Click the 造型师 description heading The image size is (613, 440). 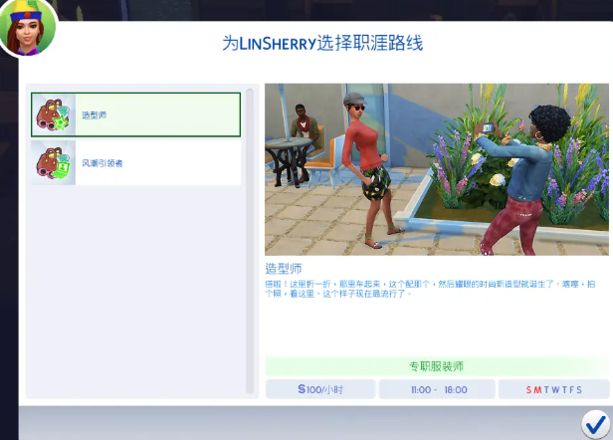pyautogui.click(x=284, y=269)
